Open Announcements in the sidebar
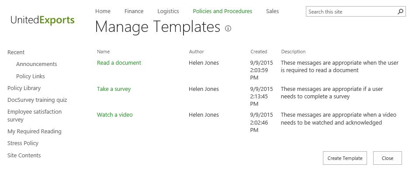 pos(37,64)
